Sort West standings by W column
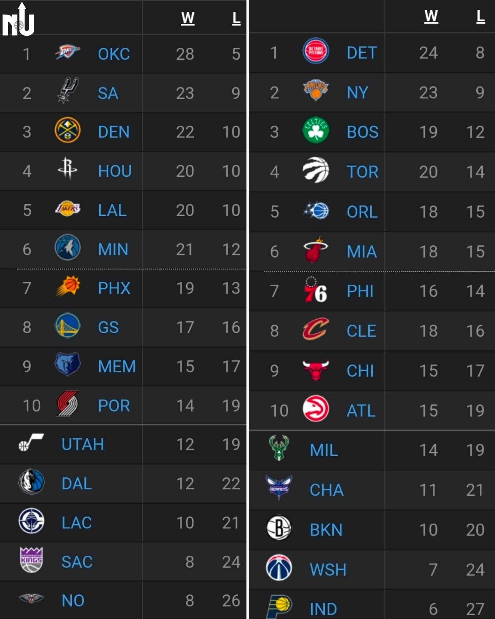Image resolution: width=495 pixels, height=619 pixels. click(188, 19)
